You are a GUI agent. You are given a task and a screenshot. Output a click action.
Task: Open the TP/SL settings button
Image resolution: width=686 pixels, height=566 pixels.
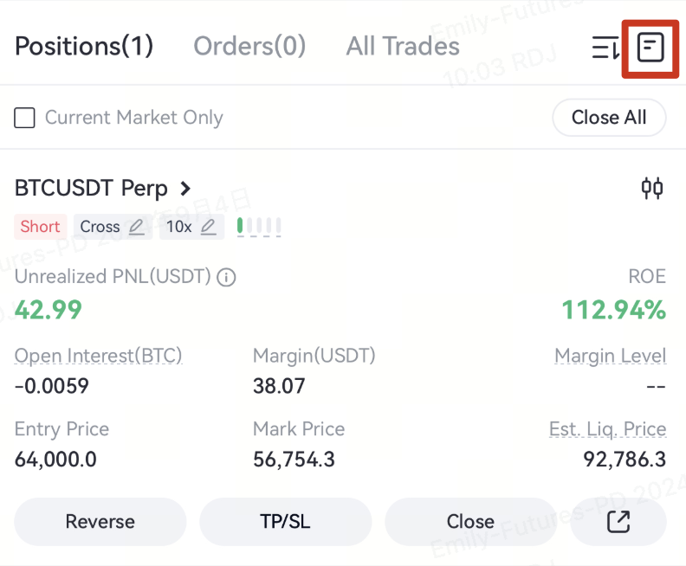(x=286, y=522)
